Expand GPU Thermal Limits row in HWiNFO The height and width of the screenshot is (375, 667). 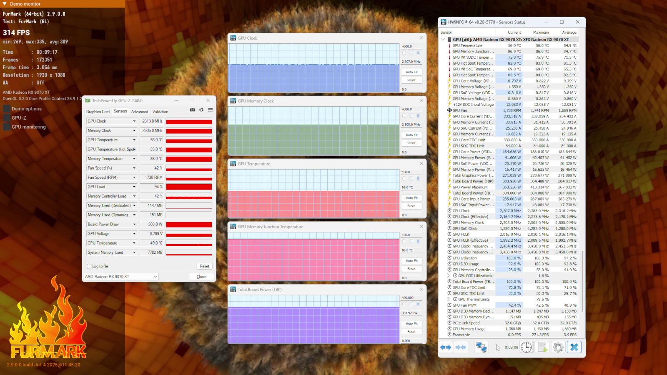click(x=449, y=299)
